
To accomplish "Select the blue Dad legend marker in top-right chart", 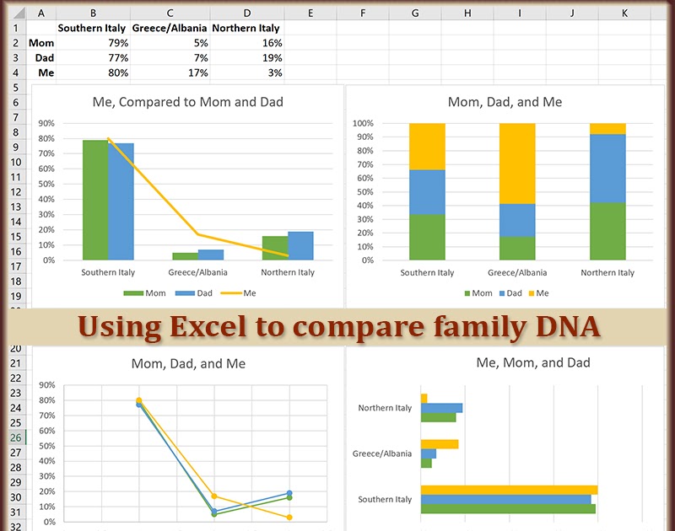I will point(501,292).
